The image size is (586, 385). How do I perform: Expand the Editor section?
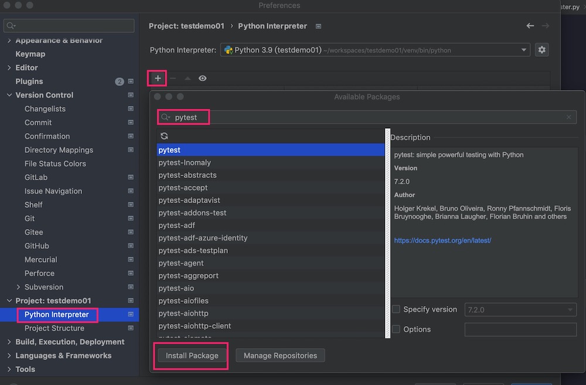pyautogui.click(x=9, y=67)
